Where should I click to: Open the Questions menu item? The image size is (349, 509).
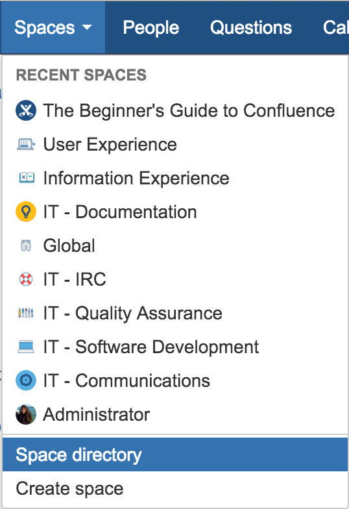pos(250,27)
